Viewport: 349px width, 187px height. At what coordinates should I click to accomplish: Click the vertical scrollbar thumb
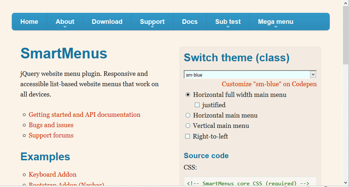[x=346, y=36]
